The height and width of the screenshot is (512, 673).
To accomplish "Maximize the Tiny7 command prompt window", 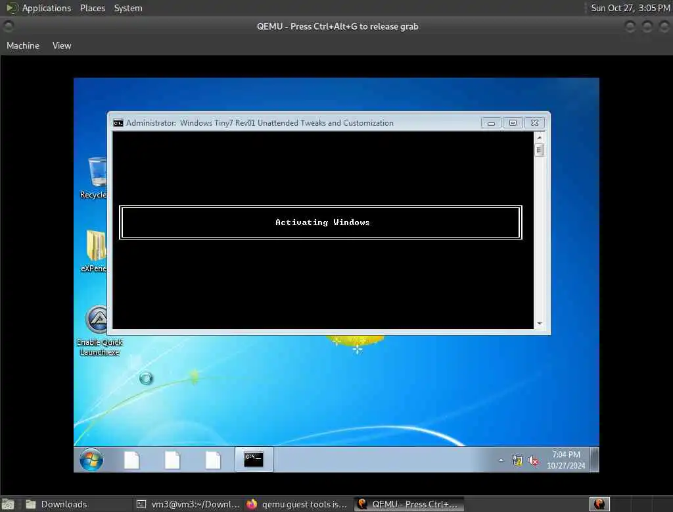I will point(513,123).
